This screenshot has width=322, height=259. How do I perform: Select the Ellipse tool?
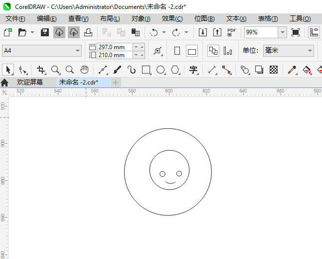click(161, 70)
